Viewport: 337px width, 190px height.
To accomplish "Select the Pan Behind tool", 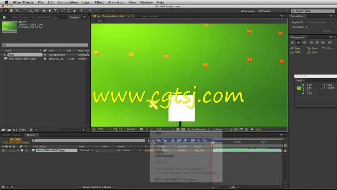I will [37, 11].
